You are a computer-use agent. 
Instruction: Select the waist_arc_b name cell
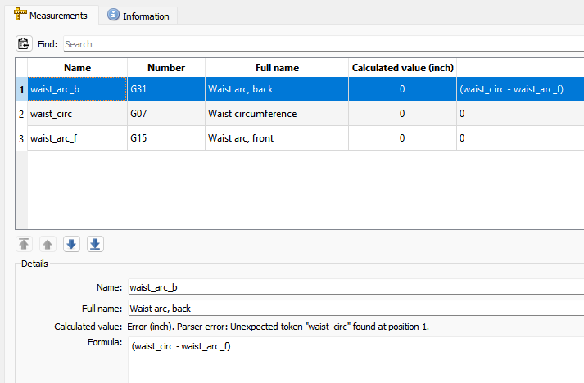[x=77, y=89]
